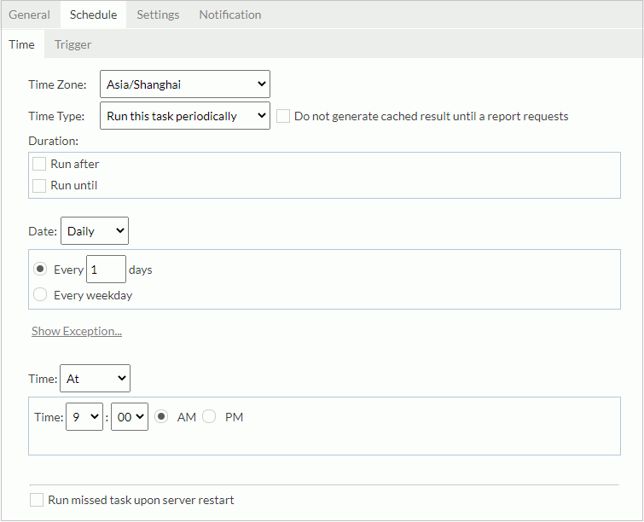The width and height of the screenshot is (644, 522).
Task: Open the hour dropdown showing 9
Action: coord(84,417)
